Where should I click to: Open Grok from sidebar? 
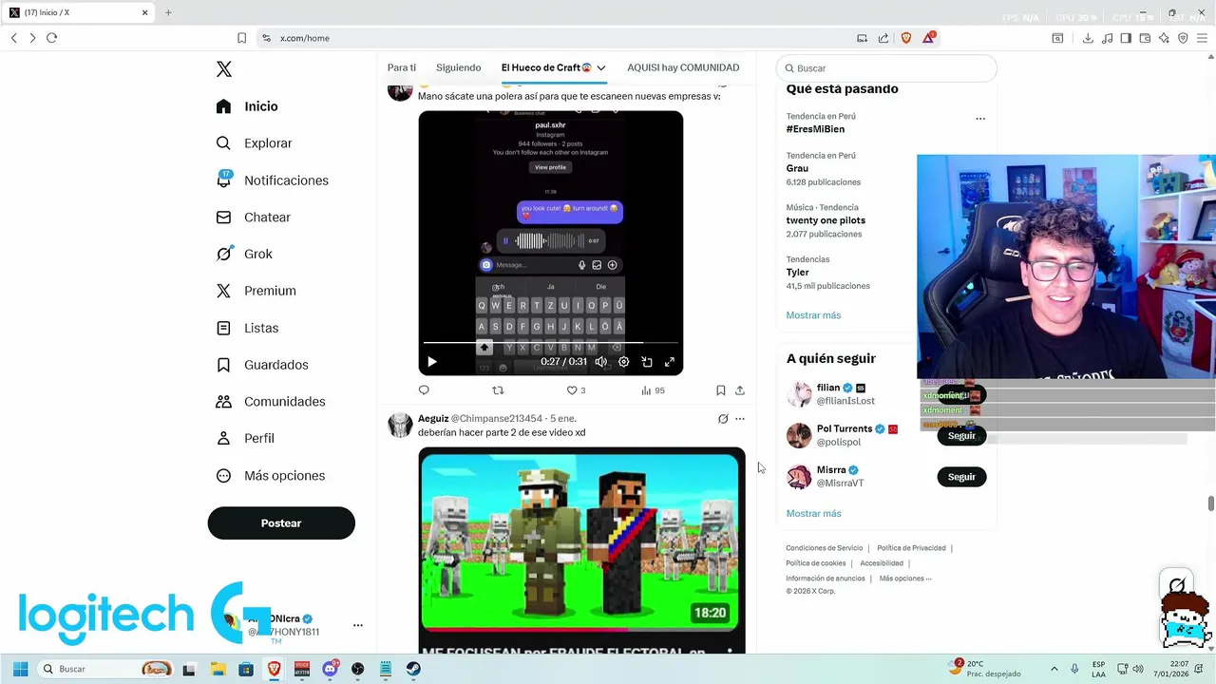[x=244, y=254]
